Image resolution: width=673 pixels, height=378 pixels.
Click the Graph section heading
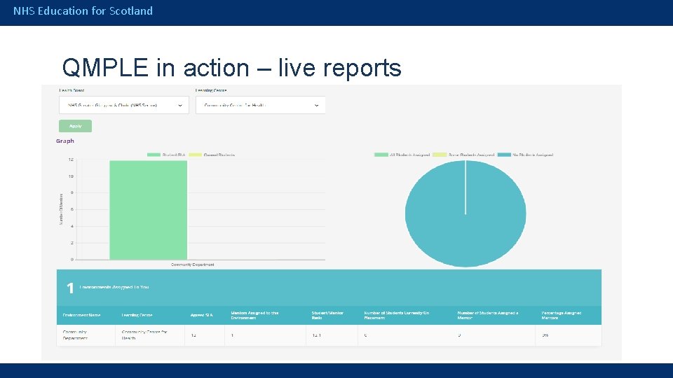pyautogui.click(x=64, y=141)
